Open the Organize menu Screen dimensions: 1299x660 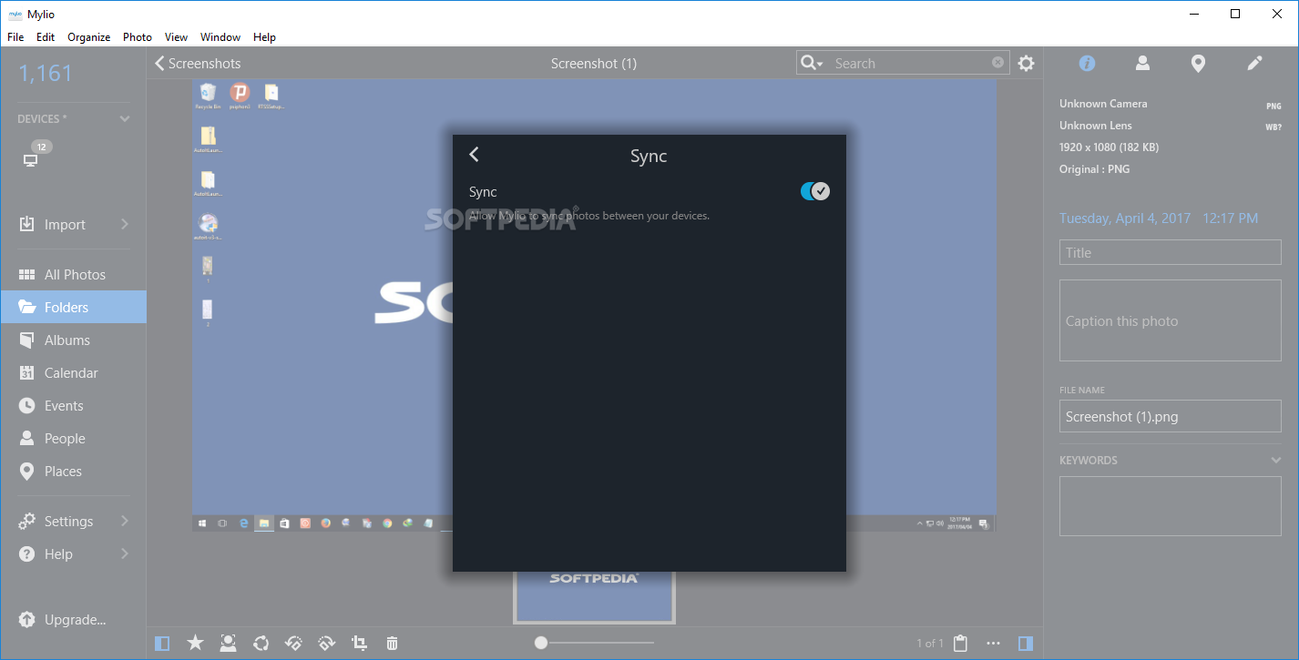pos(89,37)
